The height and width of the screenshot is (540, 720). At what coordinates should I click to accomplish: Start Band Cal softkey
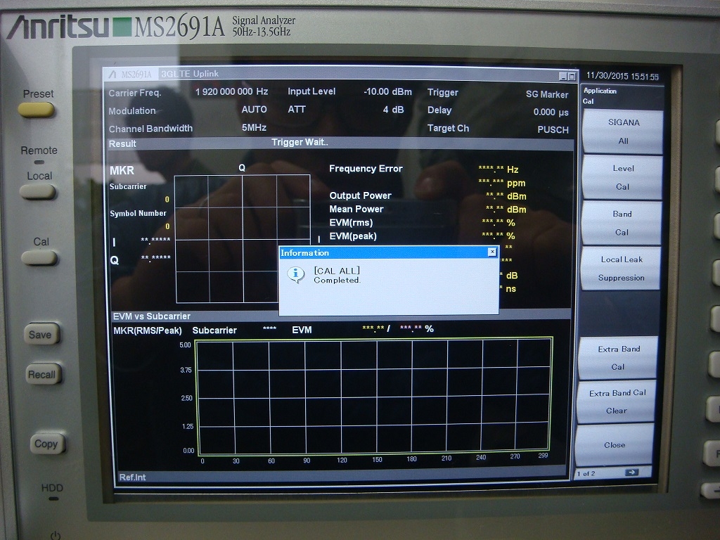(622, 223)
